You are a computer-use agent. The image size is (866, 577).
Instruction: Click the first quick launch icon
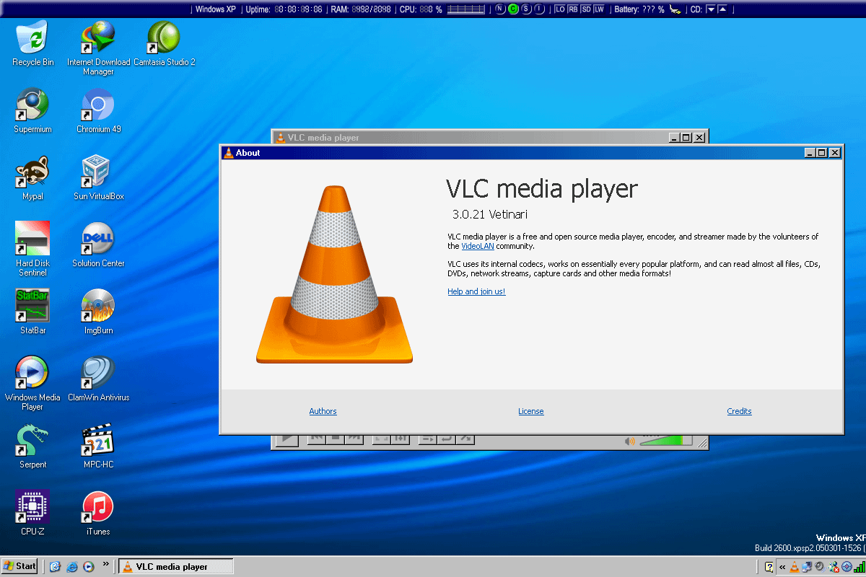[55, 567]
